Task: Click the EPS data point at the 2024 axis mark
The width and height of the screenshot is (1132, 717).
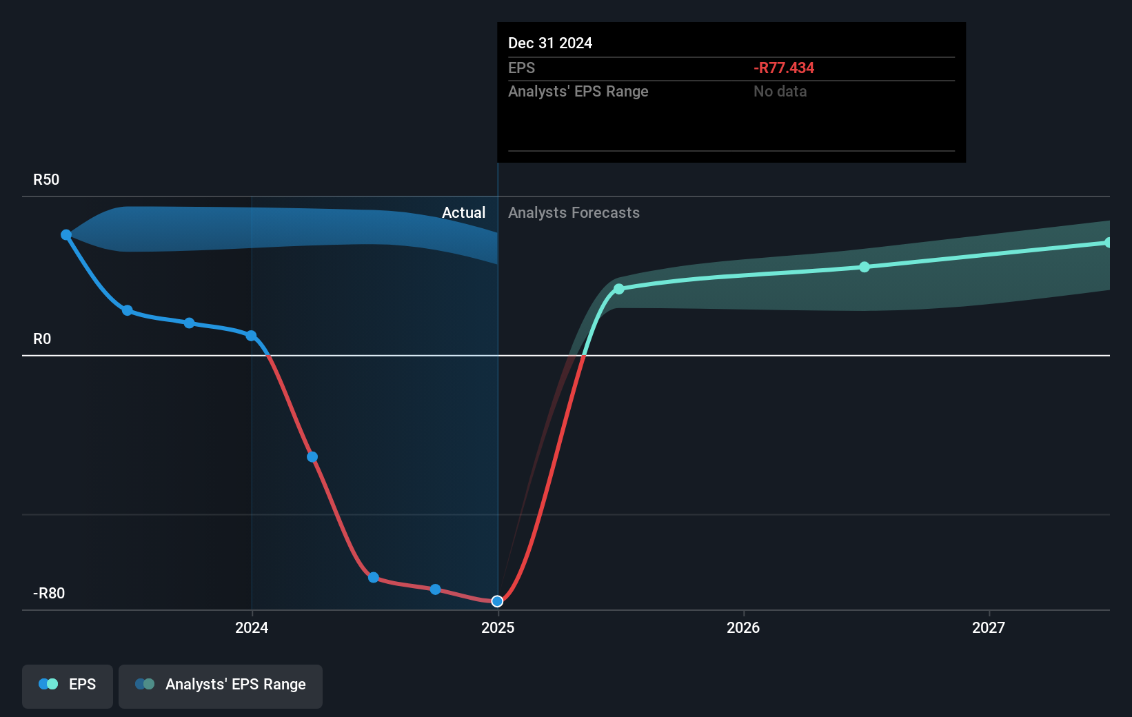Action: (251, 336)
